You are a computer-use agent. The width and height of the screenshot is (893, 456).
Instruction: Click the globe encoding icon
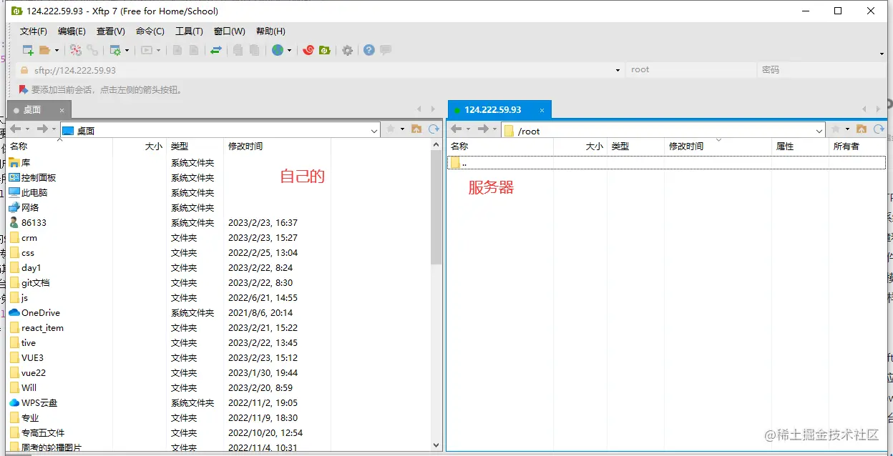[278, 50]
